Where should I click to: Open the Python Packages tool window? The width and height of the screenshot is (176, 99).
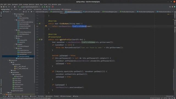click(66, 96)
